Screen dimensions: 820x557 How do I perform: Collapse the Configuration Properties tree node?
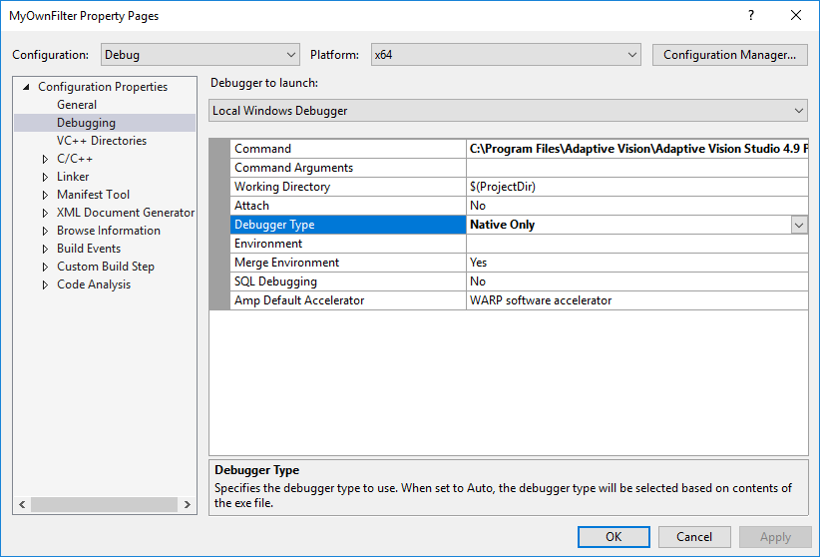[x=26, y=87]
